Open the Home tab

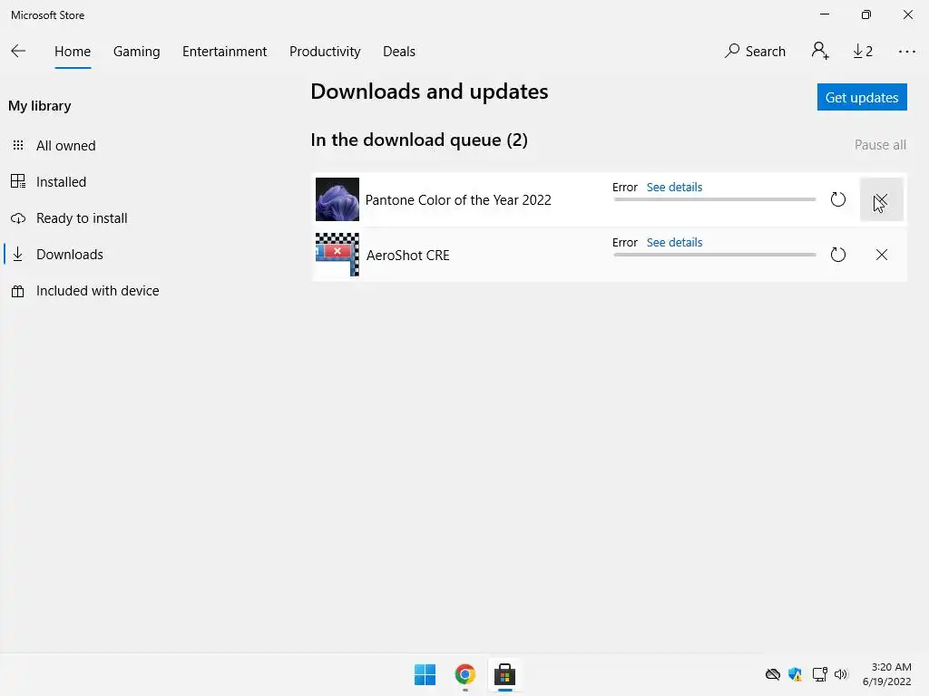point(73,52)
